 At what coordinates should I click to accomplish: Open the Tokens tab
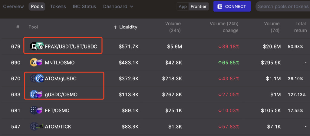tap(58, 7)
